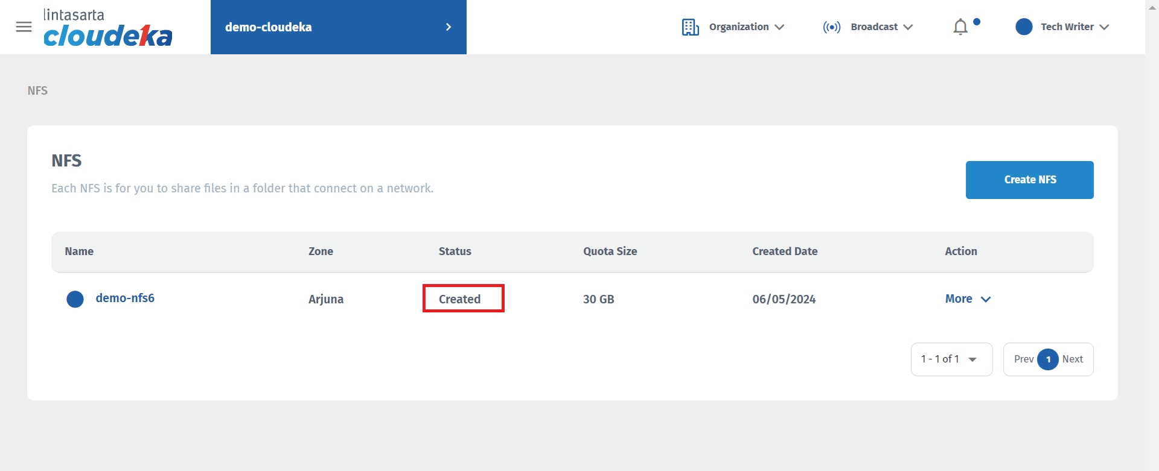Click the Created status of demo-nfs6
This screenshot has height=471, width=1159.
point(460,299)
